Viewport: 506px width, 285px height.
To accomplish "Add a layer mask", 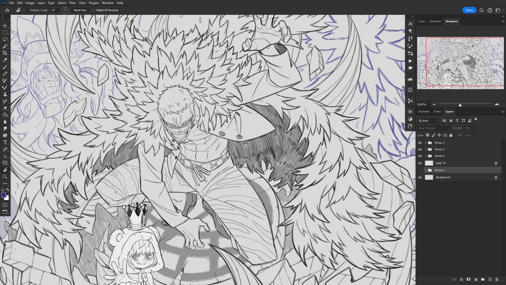I will pyautogui.click(x=468, y=280).
